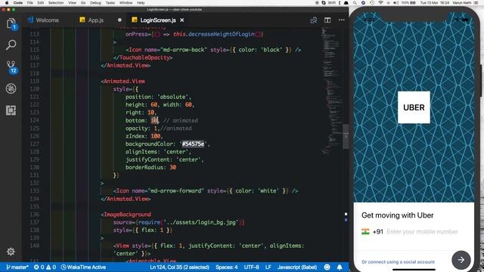Click the unsaved dot on App.js tab

[119, 20]
